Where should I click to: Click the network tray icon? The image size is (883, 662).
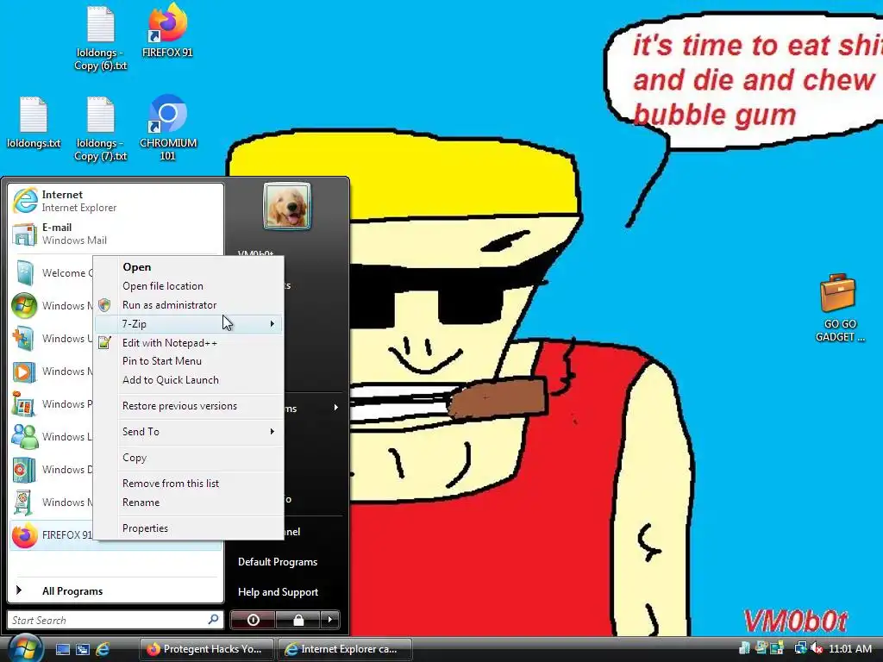[x=799, y=648]
